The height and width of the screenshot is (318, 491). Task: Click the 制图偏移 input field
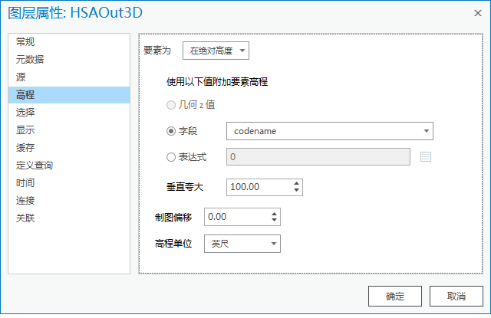[236, 217]
